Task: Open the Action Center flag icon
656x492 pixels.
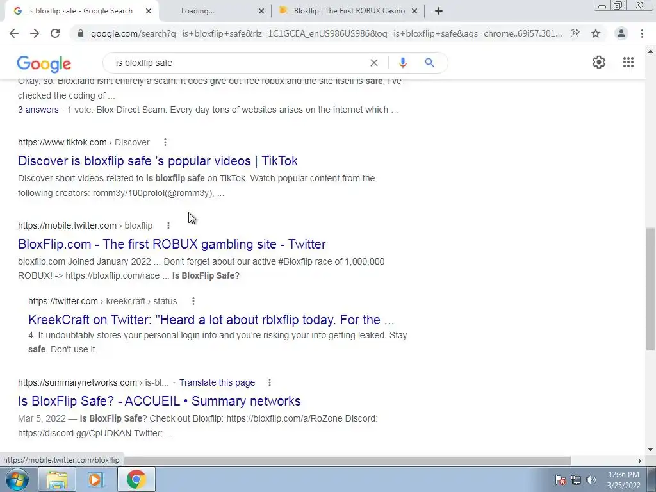Action: coord(561,480)
